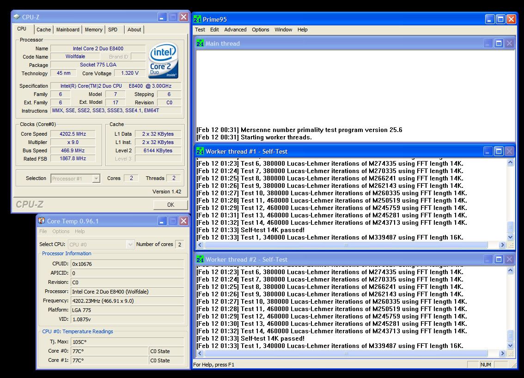The image size is (524, 378).
Task: Click the Bus Speed value 466.9 MHz
Action: [x=73, y=150]
